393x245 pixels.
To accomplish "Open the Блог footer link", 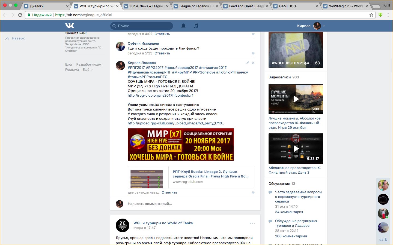I will 69,65.
